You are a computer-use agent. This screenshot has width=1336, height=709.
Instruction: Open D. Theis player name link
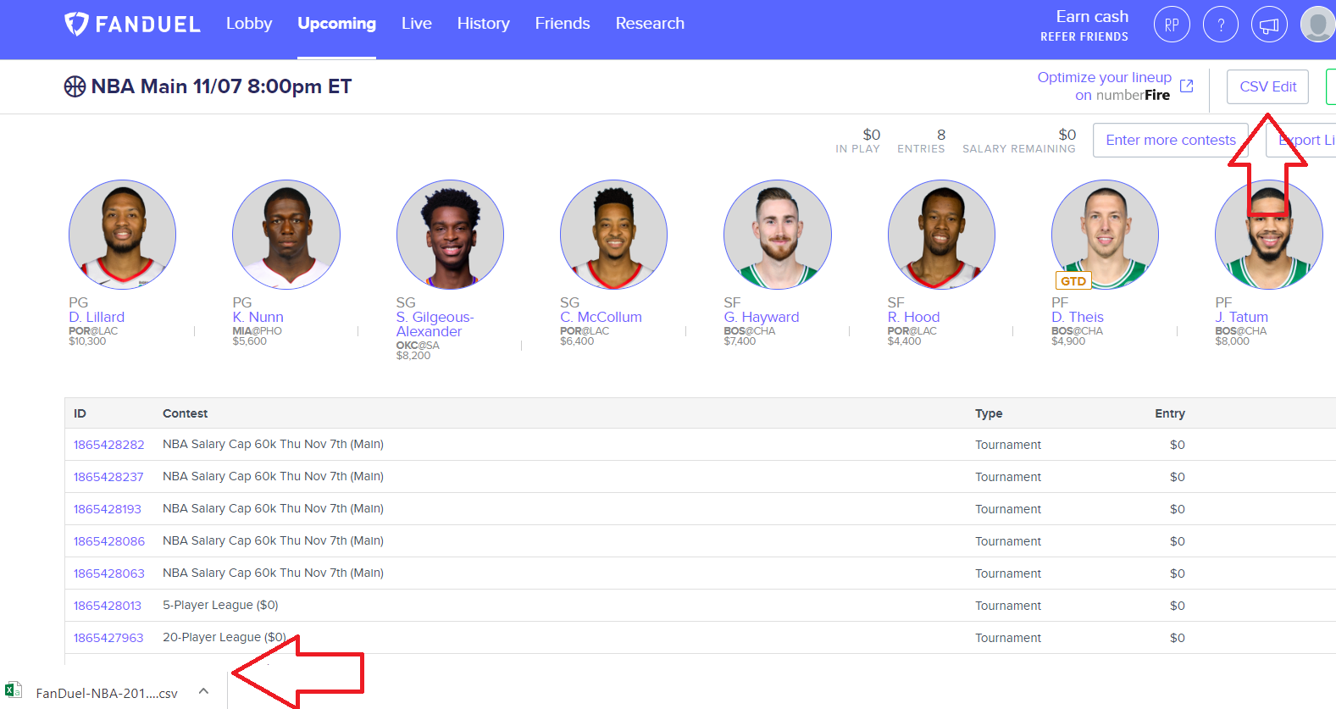(x=1078, y=317)
